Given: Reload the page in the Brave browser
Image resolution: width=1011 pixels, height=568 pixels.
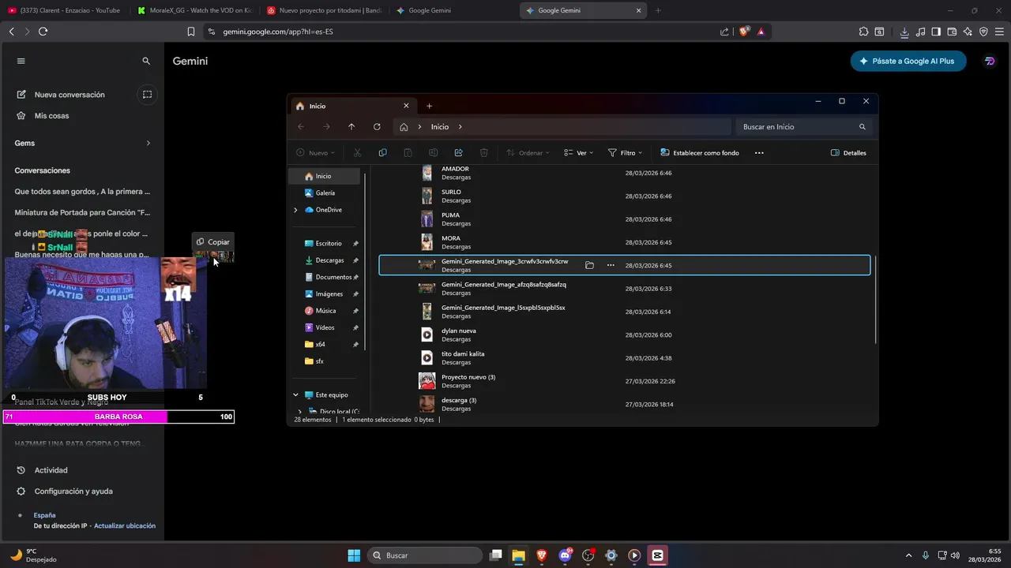Looking at the screenshot, I should coord(43,32).
